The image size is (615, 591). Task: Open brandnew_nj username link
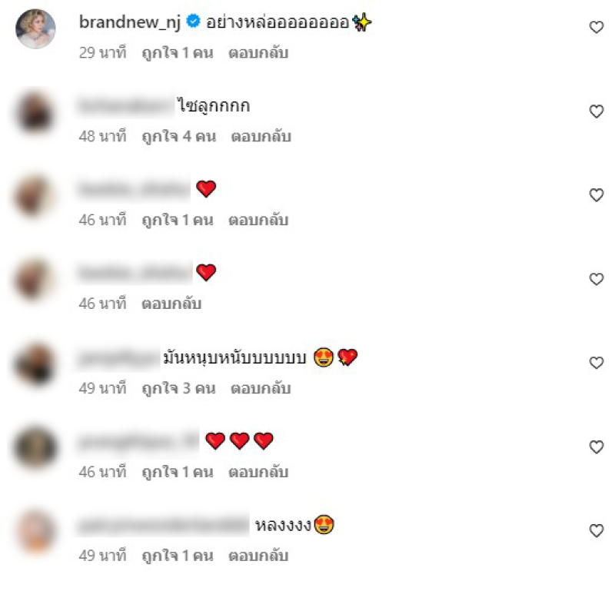[x=130, y=22]
